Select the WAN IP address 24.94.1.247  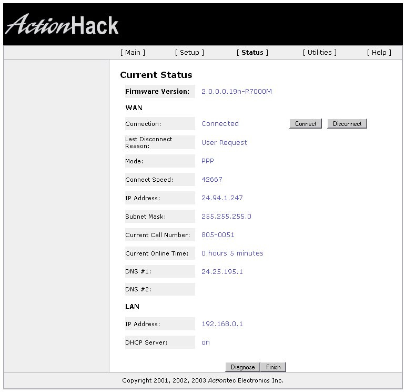point(222,198)
